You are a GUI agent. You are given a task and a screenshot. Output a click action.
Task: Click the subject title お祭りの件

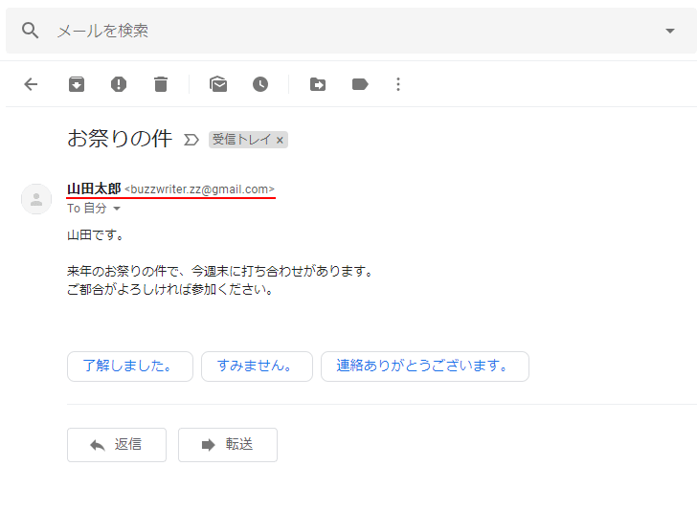(x=120, y=138)
